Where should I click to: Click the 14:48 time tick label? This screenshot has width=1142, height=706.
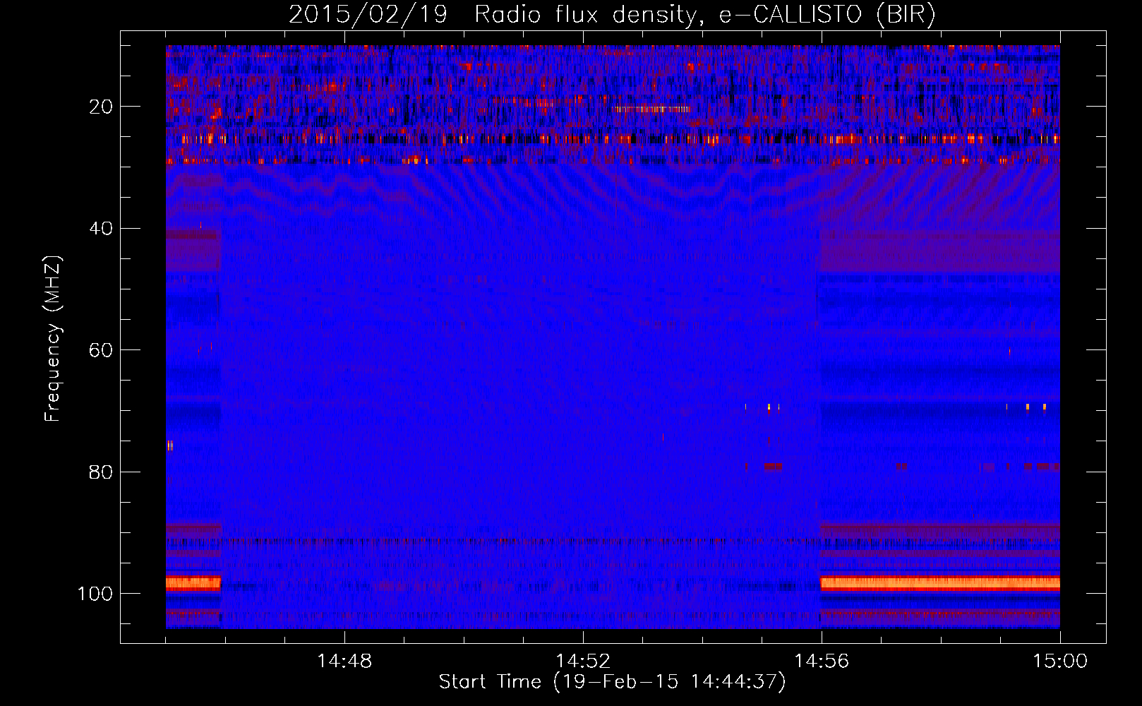click(344, 662)
